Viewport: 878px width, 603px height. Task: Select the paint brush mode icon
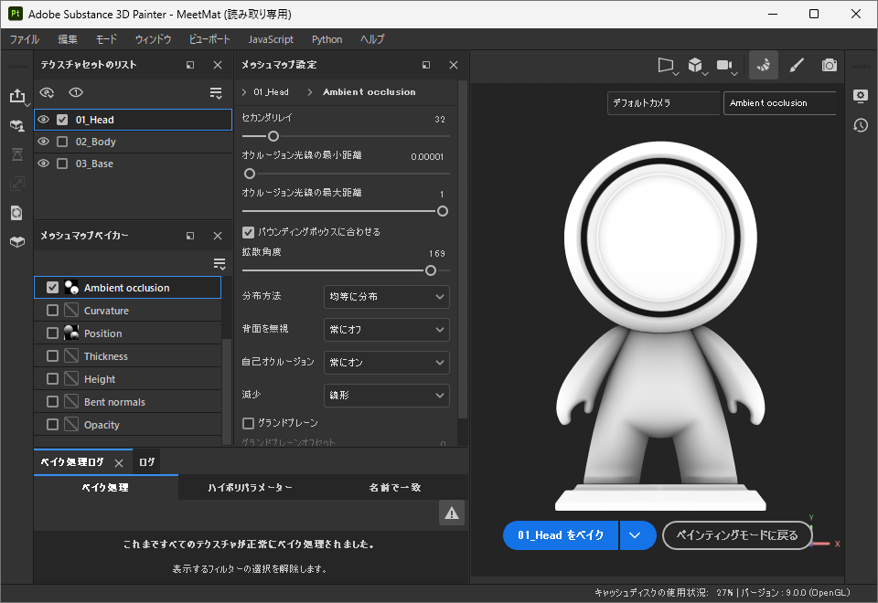click(796, 65)
